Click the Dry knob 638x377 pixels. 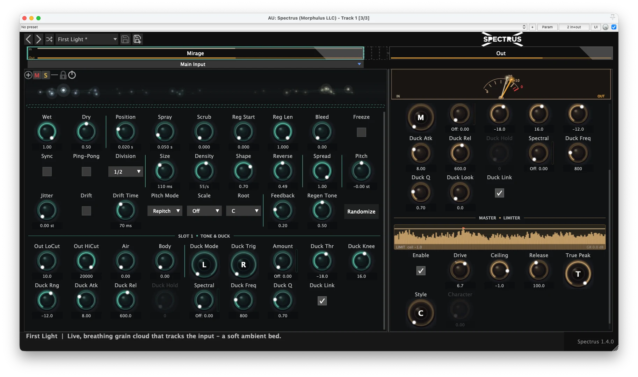[x=86, y=132]
